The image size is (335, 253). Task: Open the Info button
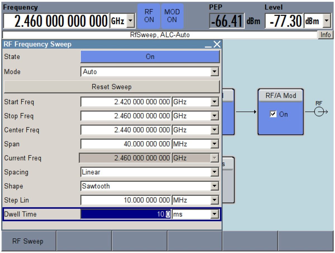pyautogui.click(x=325, y=35)
